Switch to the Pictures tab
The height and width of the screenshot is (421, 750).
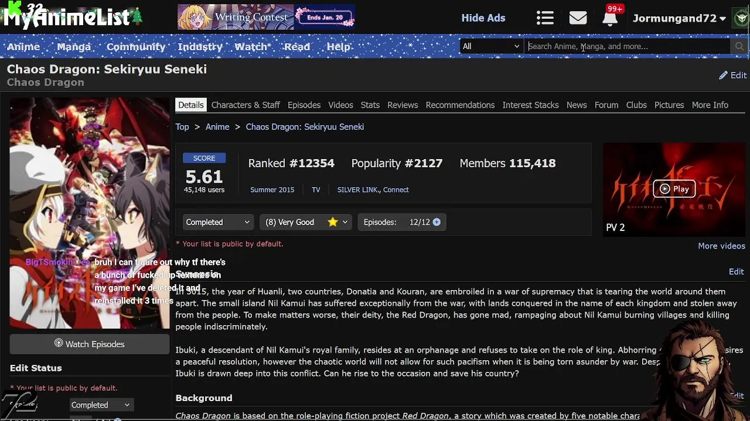click(669, 105)
